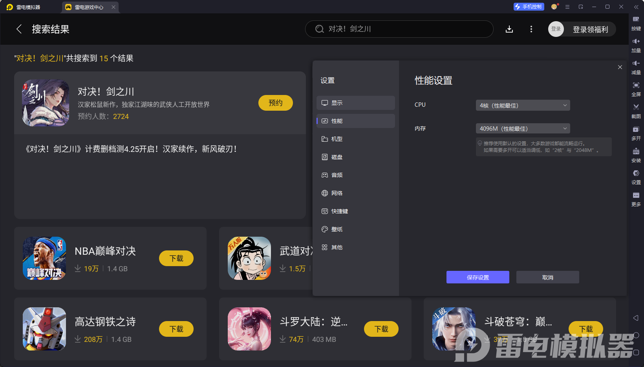The width and height of the screenshot is (644, 367).
Task: Switch to the 雷电模拟器 tab
Action: pos(24,7)
